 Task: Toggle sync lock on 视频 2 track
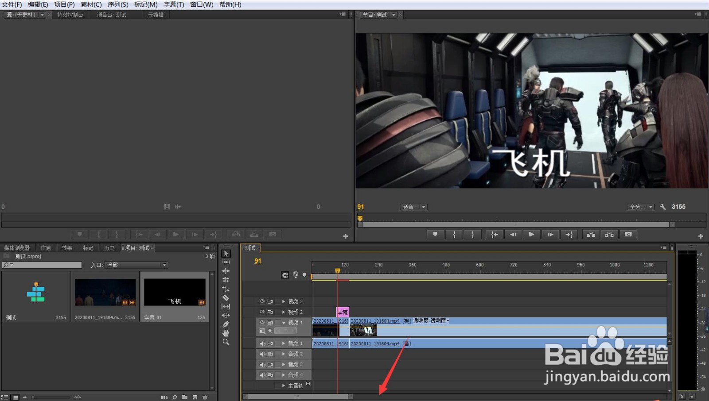pyautogui.click(x=270, y=312)
